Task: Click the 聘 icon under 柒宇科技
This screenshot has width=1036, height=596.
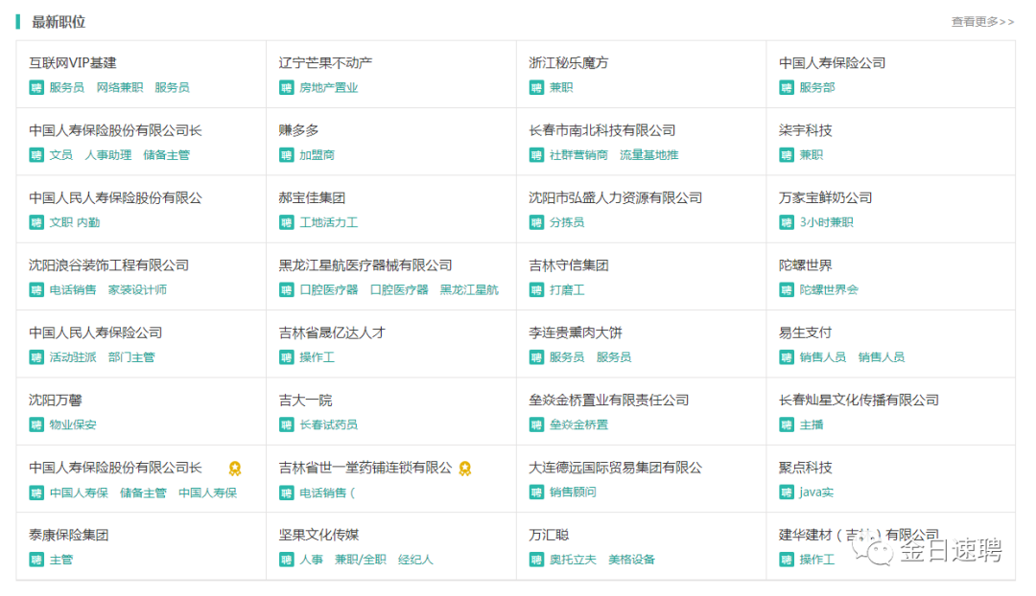Action: click(787, 155)
